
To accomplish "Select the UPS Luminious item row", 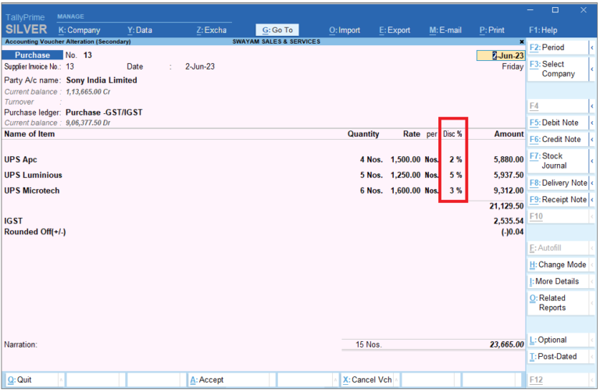I will (x=263, y=175).
